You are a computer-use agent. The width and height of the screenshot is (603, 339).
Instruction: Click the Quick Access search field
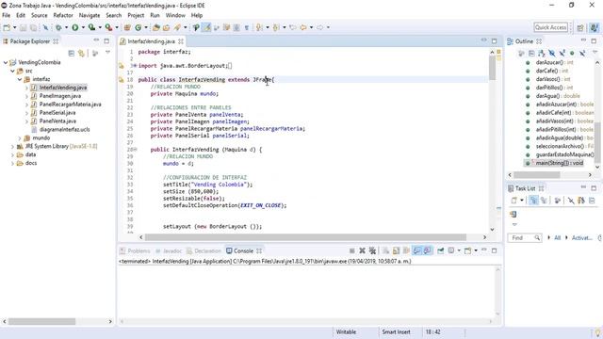point(550,27)
